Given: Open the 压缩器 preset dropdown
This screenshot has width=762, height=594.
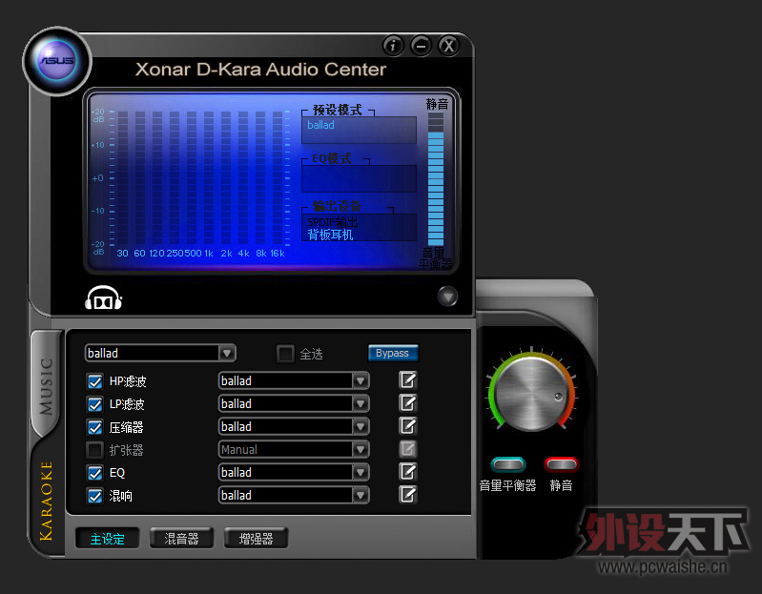Looking at the screenshot, I should coord(294,426).
